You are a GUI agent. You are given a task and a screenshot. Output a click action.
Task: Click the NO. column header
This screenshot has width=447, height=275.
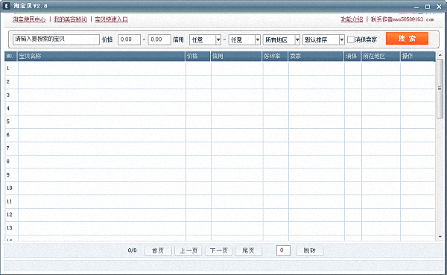click(11, 56)
